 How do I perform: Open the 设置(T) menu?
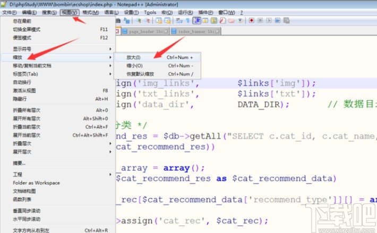point(131,13)
